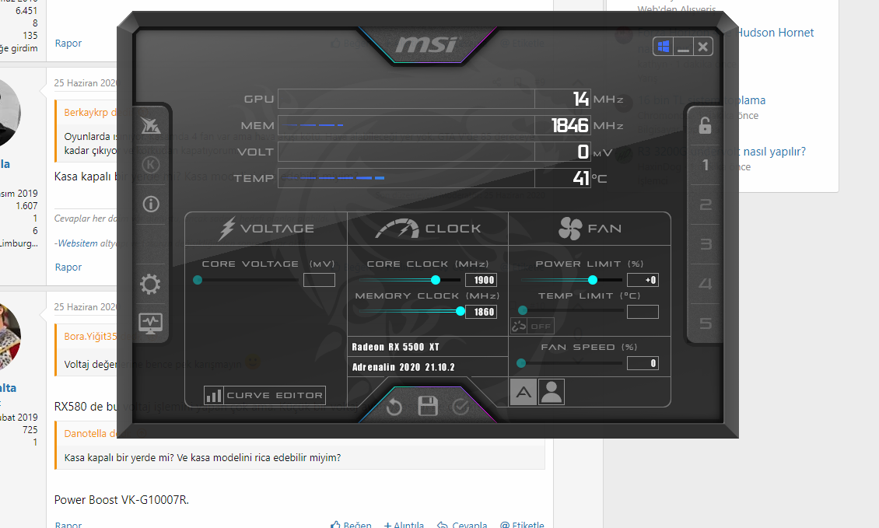
Task: Toggle the profile lock icon
Action: 706,125
